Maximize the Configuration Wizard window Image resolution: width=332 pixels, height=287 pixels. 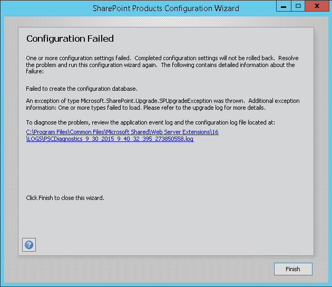(298, 6)
